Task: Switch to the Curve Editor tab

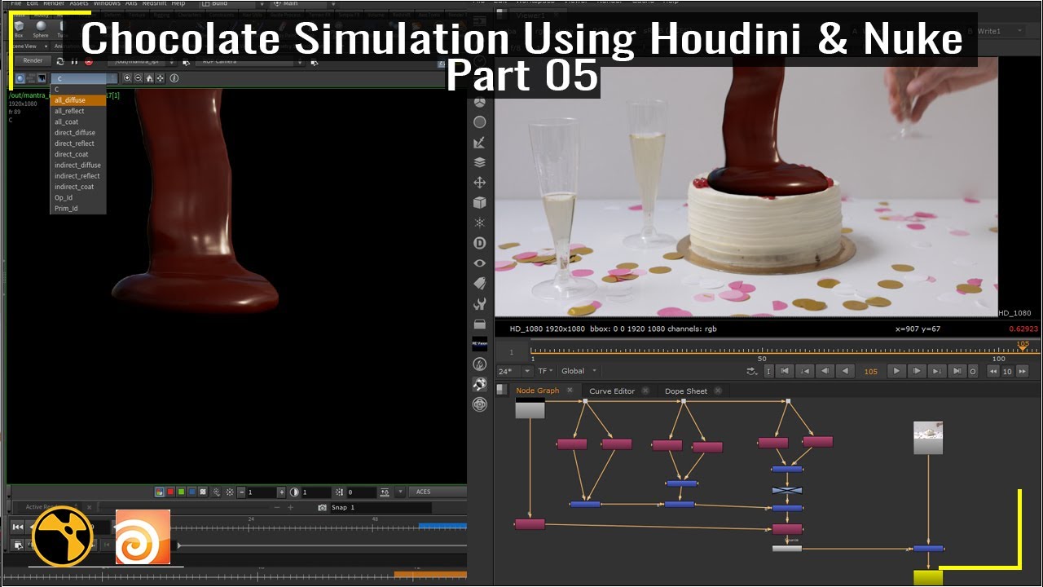Action: [612, 391]
